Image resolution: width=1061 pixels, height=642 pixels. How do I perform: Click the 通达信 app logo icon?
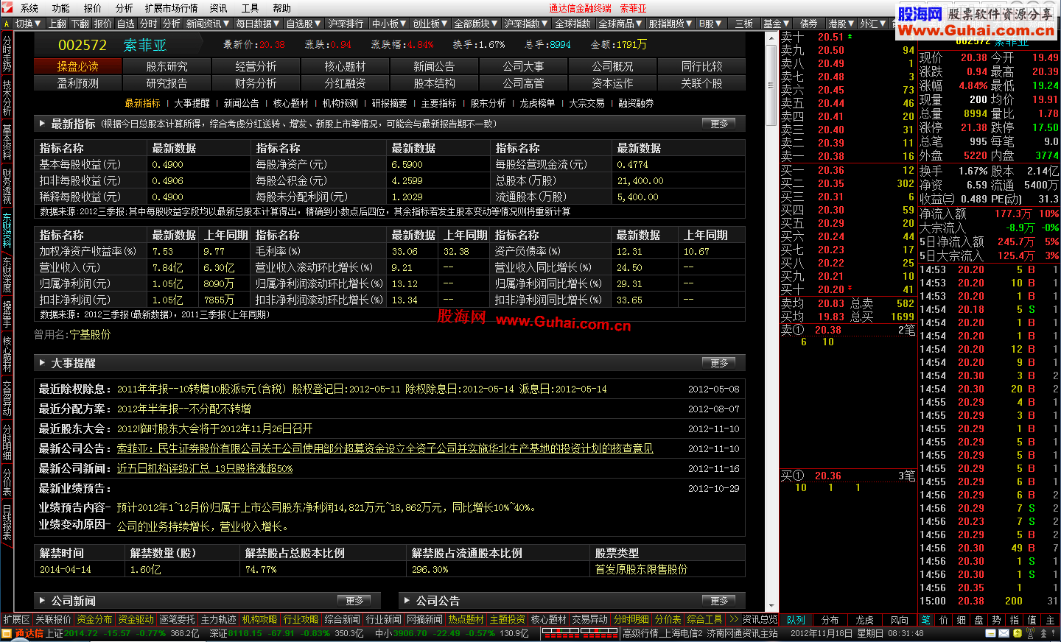coord(7,8)
